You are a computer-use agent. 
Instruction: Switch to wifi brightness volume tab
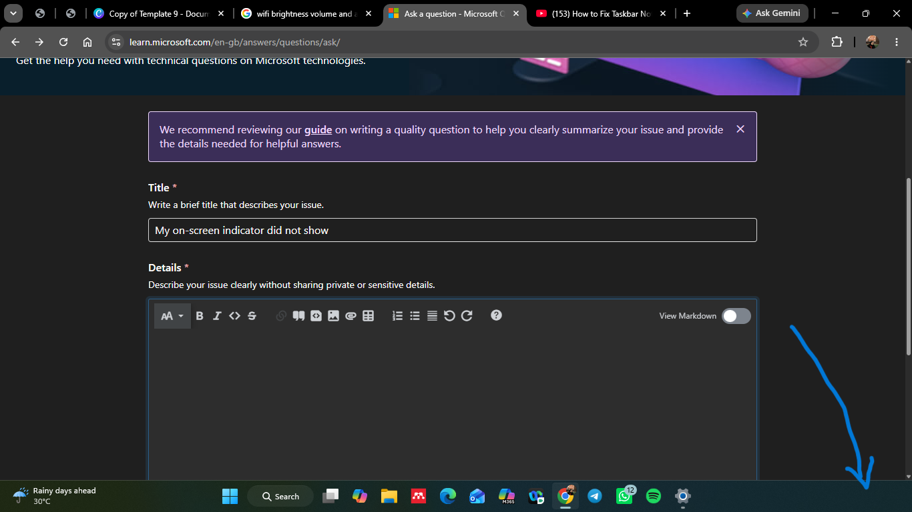(x=307, y=13)
